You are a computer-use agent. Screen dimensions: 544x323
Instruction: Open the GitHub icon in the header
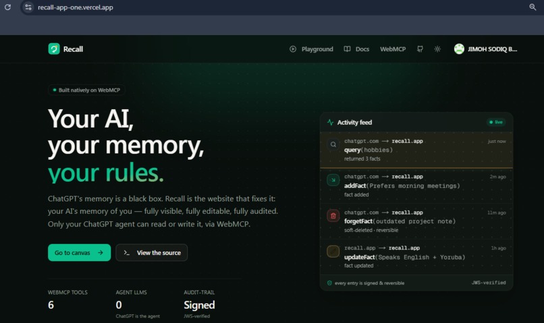pos(420,49)
